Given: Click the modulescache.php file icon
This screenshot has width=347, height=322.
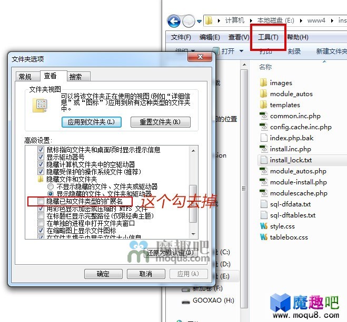Looking at the screenshot, I should click(264, 193).
